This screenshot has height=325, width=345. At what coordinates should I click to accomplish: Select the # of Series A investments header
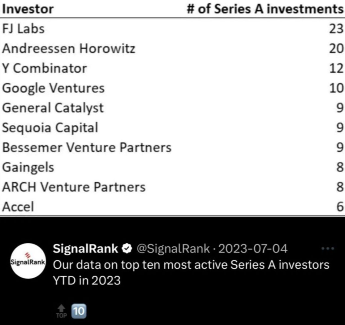265,9
